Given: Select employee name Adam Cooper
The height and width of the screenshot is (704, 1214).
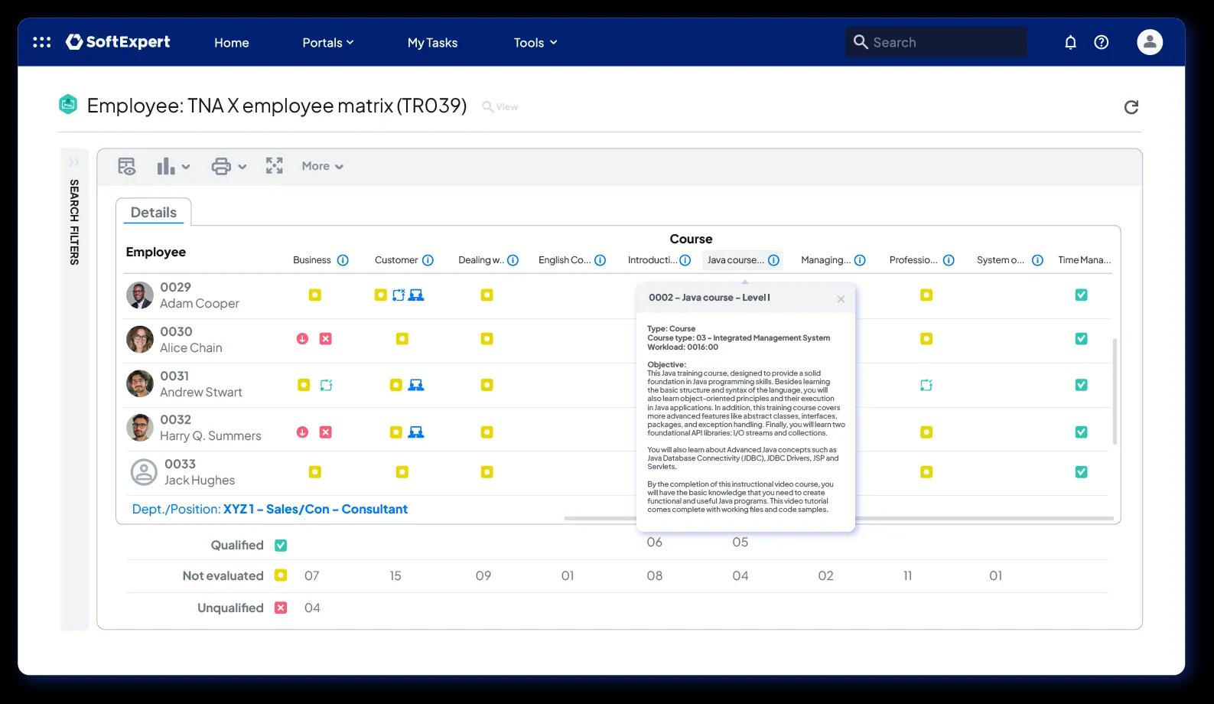Looking at the screenshot, I should point(200,304).
